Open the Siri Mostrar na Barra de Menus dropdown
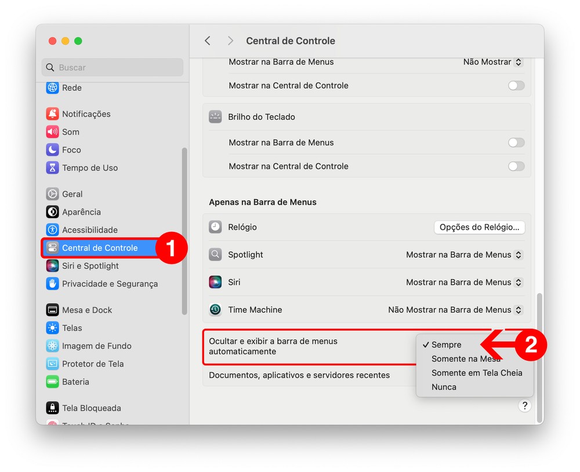 tap(465, 282)
